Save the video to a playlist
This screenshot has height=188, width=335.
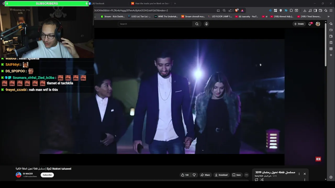237,175
